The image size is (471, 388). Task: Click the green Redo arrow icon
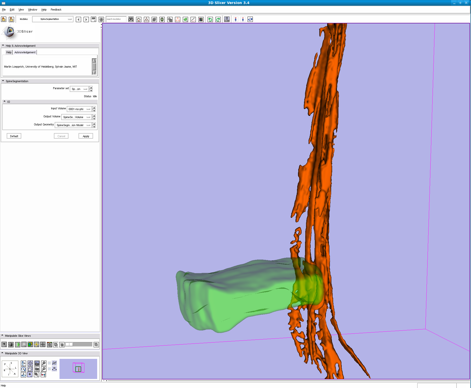(x=218, y=19)
